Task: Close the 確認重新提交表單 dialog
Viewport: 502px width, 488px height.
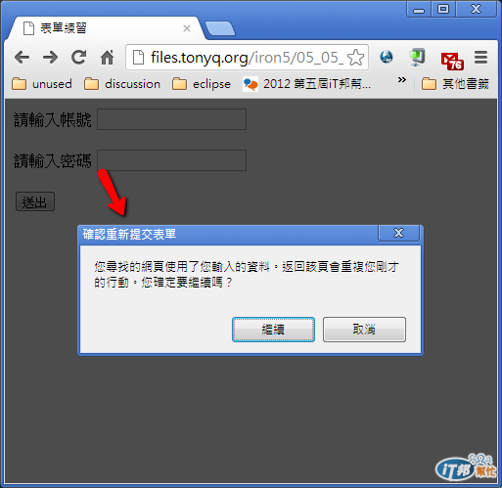Action: 398,234
